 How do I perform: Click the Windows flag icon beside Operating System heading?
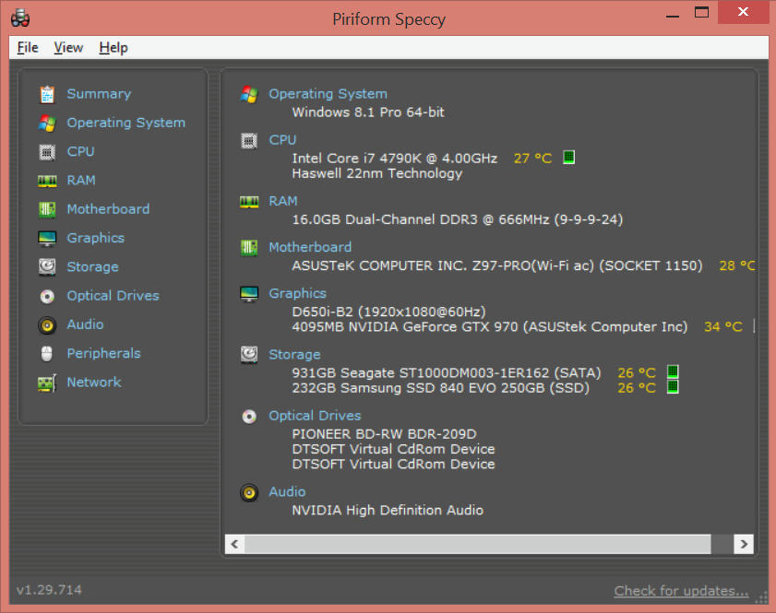249,94
